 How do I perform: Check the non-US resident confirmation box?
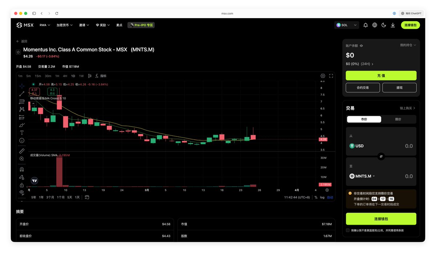pyautogui.click(x=348, y=230)
